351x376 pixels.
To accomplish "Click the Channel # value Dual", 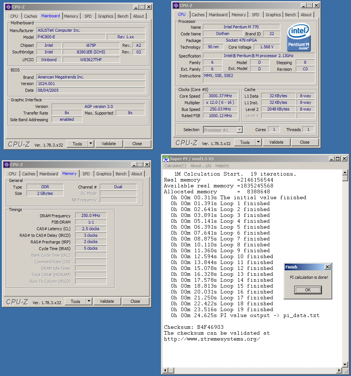I will [x=118, y=187].
